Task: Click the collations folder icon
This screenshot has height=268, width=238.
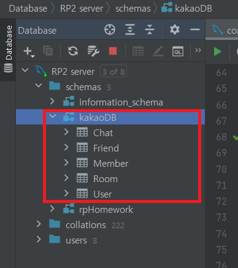Action: (x=55, y=224)
